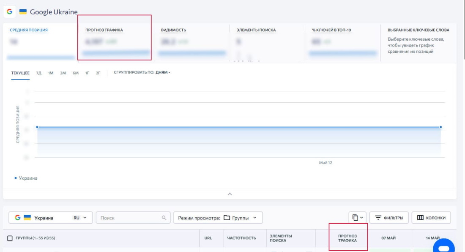Image resolution: width=465 pixels, height=252 pixels.
Task: Sort by the Частотность column header
Action: (241, 238)
